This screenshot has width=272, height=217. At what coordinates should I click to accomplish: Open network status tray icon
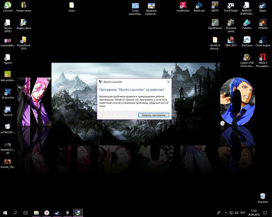click(232, 213)
